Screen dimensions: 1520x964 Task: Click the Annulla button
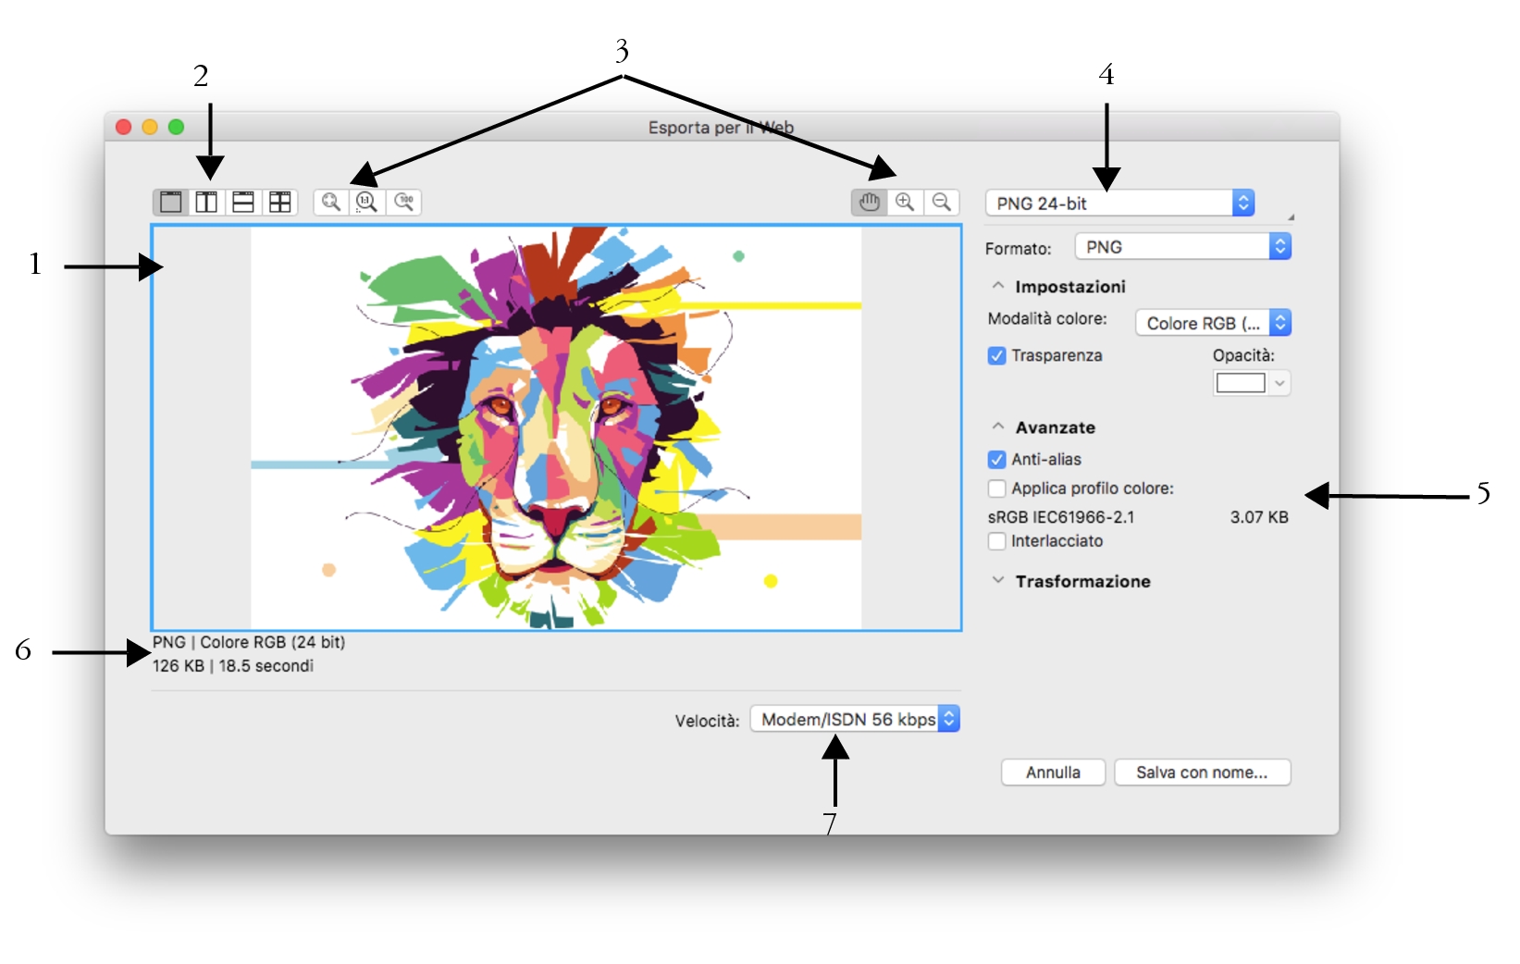point(1053,772)
